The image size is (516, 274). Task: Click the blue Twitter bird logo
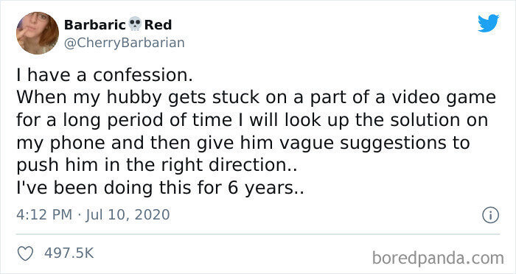tap(488, 23)
